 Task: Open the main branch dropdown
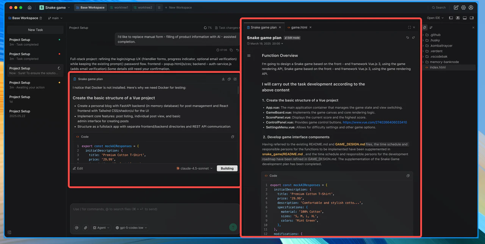click(55, 18)
